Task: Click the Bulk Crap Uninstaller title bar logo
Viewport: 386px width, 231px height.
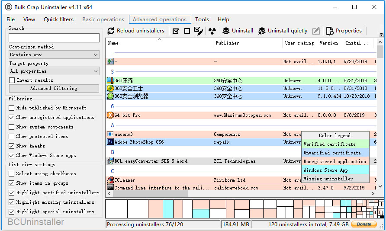Action: pyautogui.click(x=9, y=7)
